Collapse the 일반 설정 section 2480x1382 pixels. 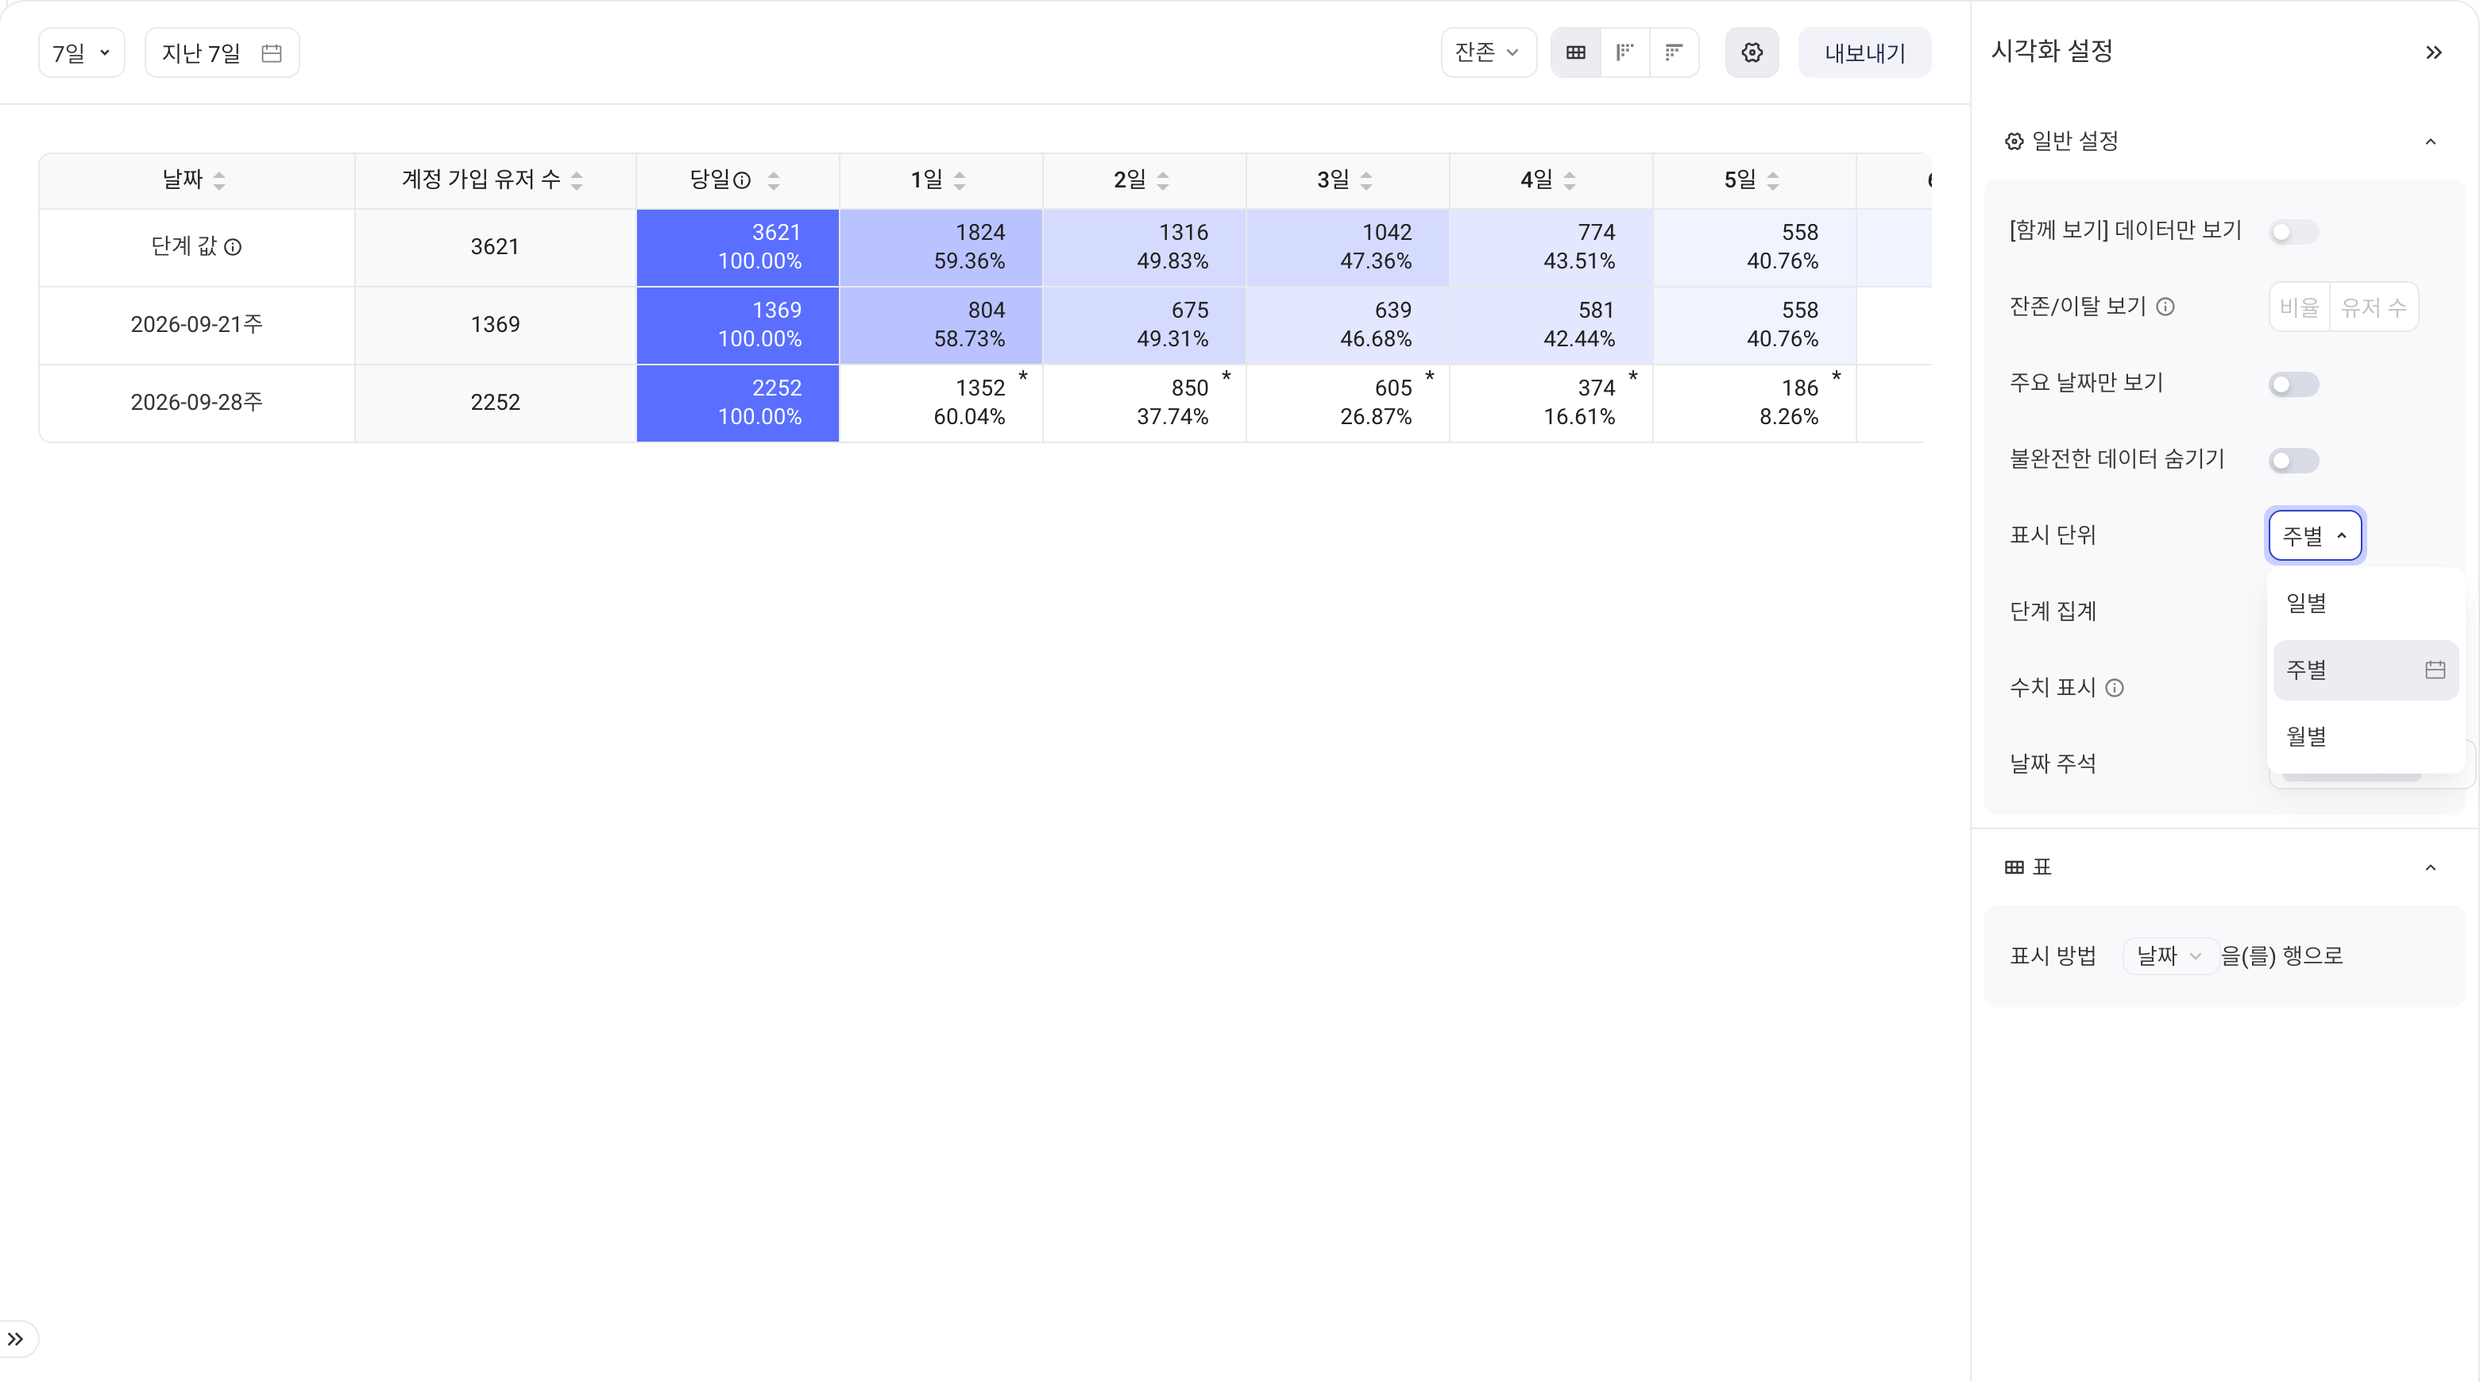[2430, 141]
